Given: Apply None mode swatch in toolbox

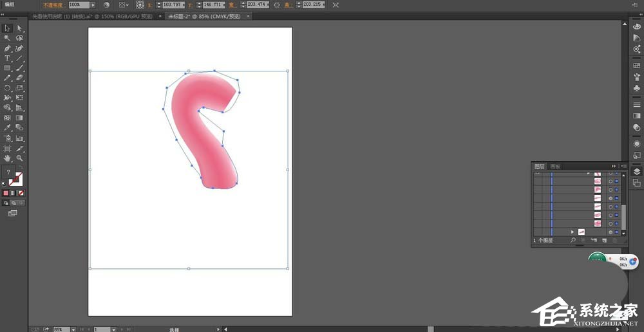Looking at the screenshot, I should pyautogui.click(x=21, y=193).
